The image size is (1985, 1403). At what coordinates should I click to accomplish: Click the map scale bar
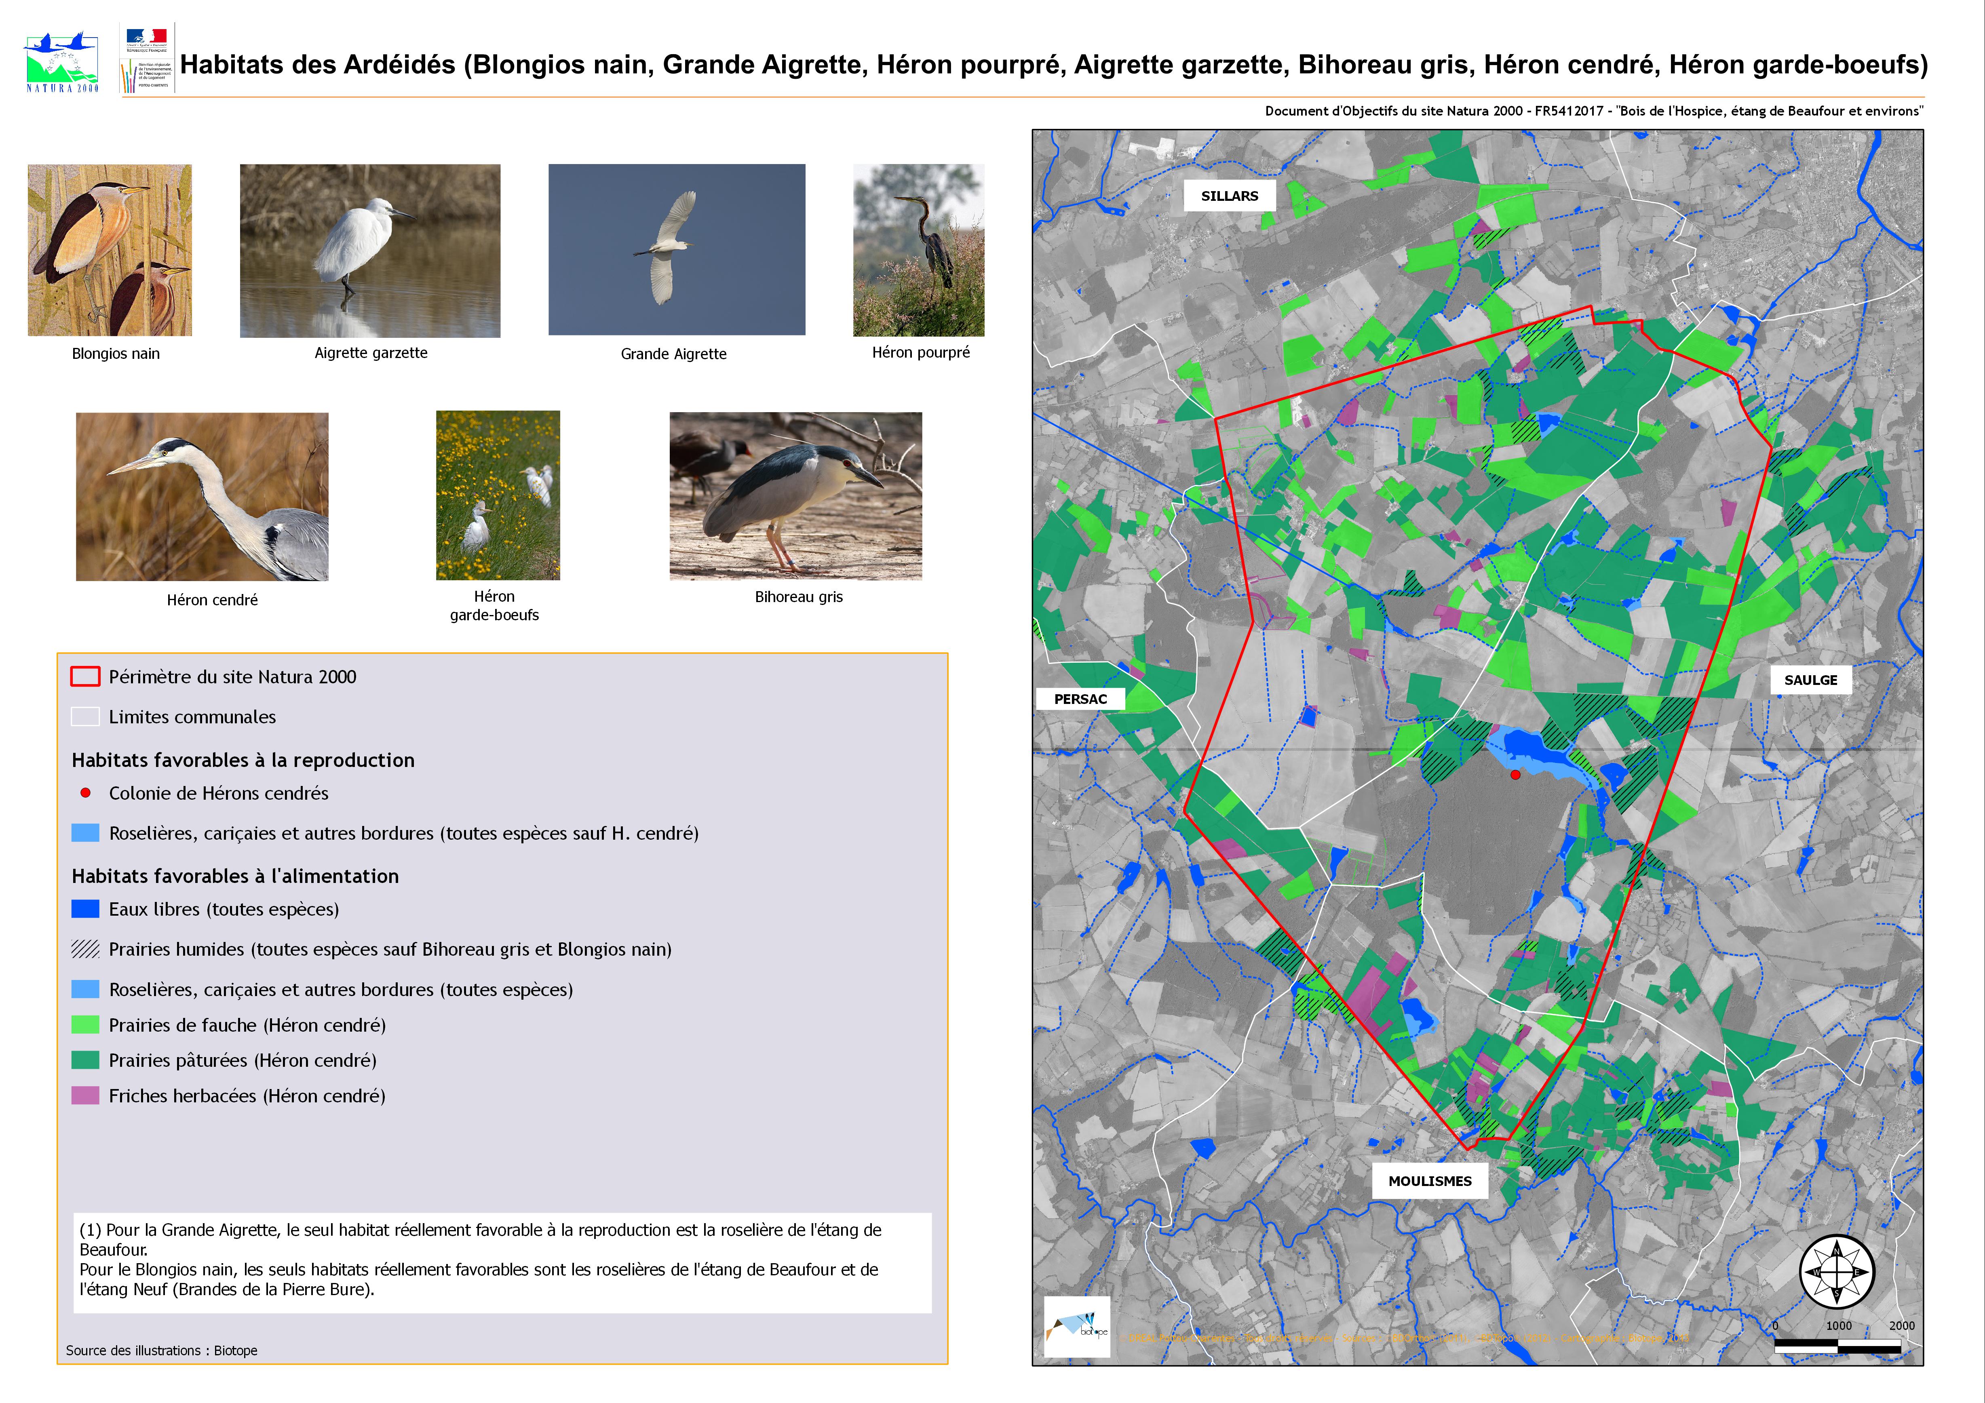click(x=1837, y=1345)
